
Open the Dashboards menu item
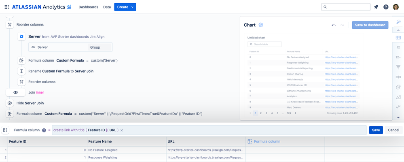[89, 7]
